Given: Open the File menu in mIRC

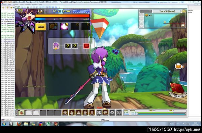Looking at the screenshot, I should [5, 4].
